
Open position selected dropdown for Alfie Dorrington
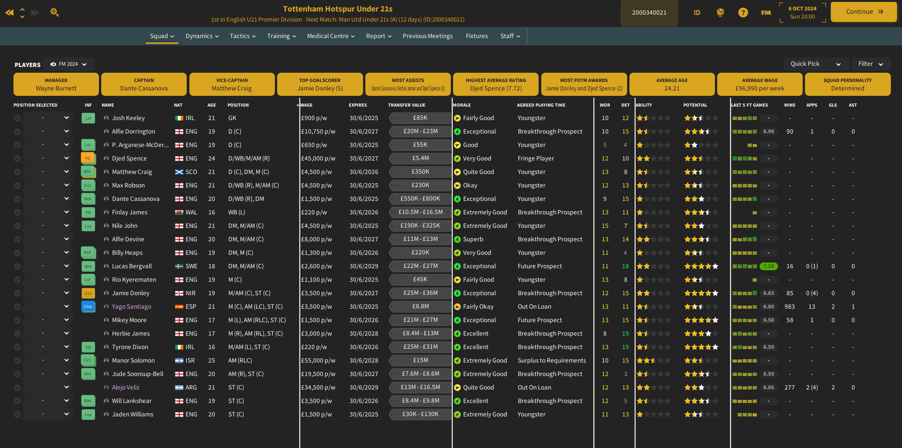coord(66,131)
